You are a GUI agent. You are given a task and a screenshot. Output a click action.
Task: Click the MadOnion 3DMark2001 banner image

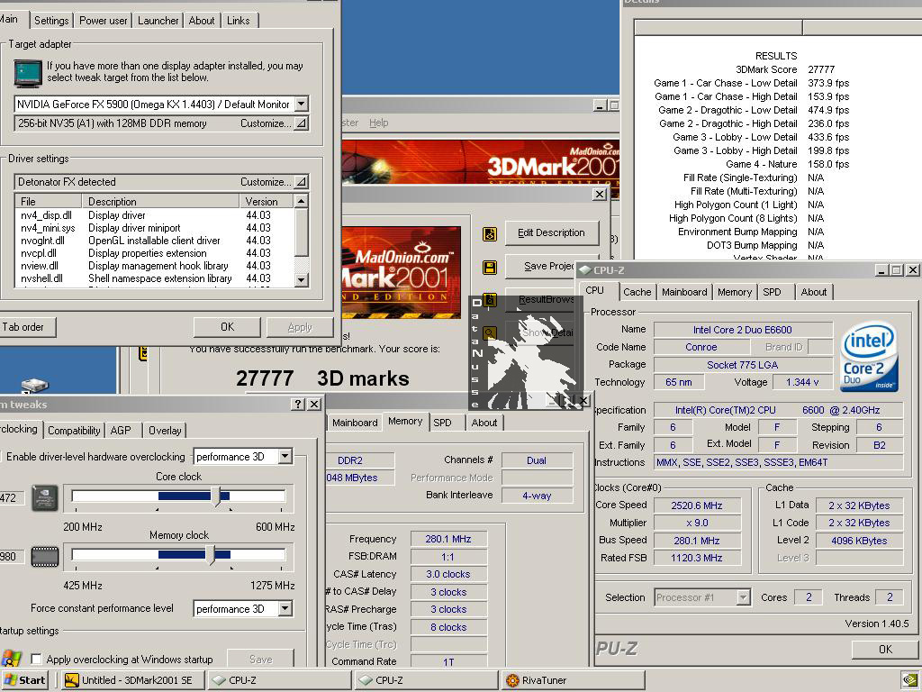click(x=480, y=162)
